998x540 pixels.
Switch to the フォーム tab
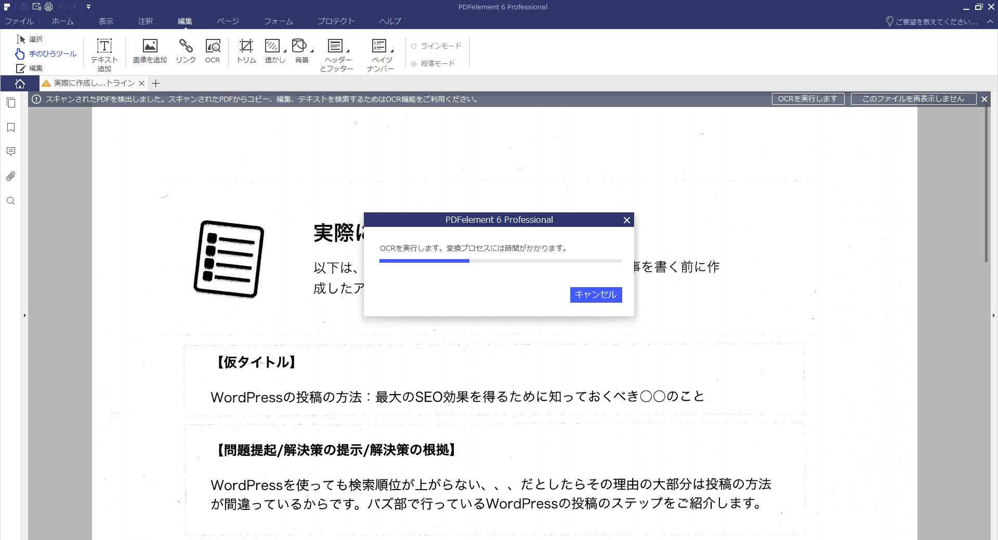(279, 21)
